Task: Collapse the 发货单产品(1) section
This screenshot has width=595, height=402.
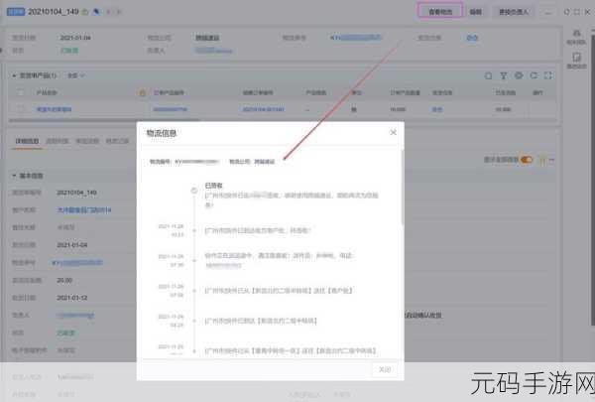Action: (14, 75)
